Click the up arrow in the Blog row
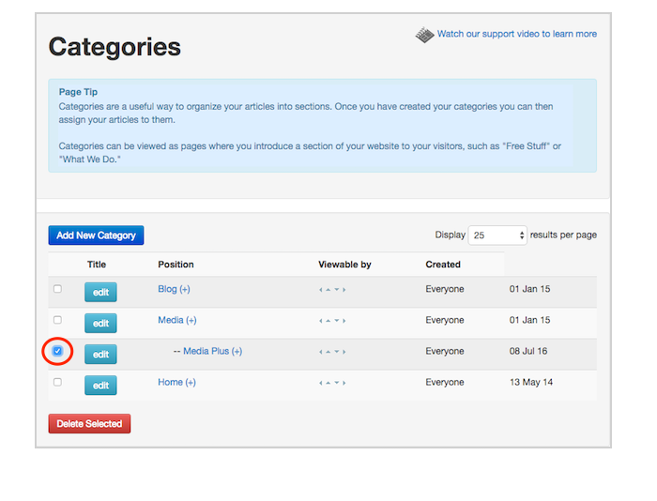The image size is (657, 501). [328, 290]
